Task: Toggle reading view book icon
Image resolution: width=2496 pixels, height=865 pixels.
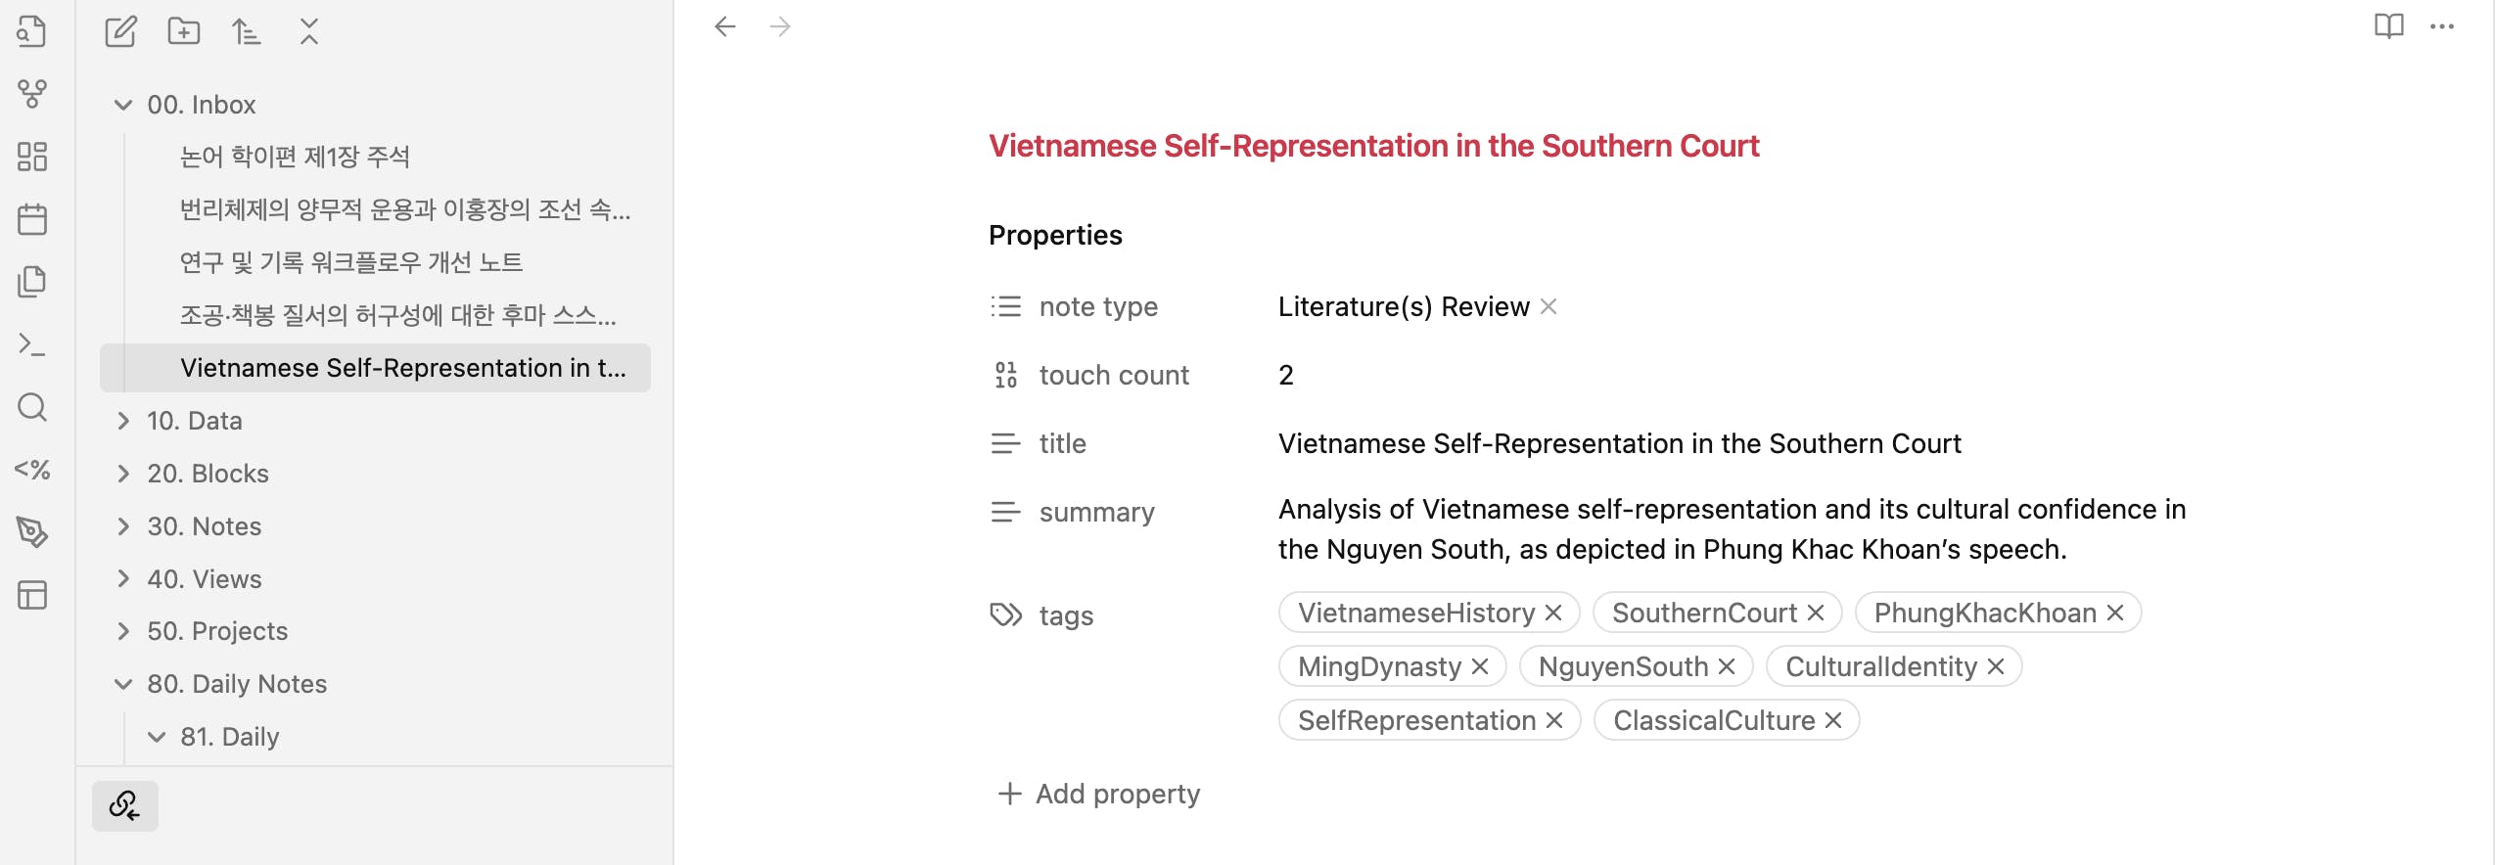Action: [2388, 26]
